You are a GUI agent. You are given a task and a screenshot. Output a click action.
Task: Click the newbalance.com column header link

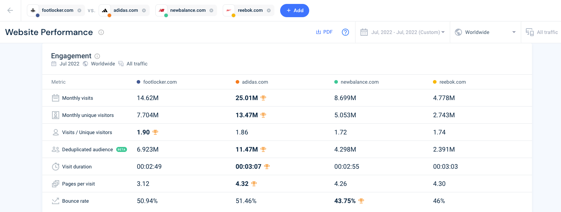tap(359, 82)
